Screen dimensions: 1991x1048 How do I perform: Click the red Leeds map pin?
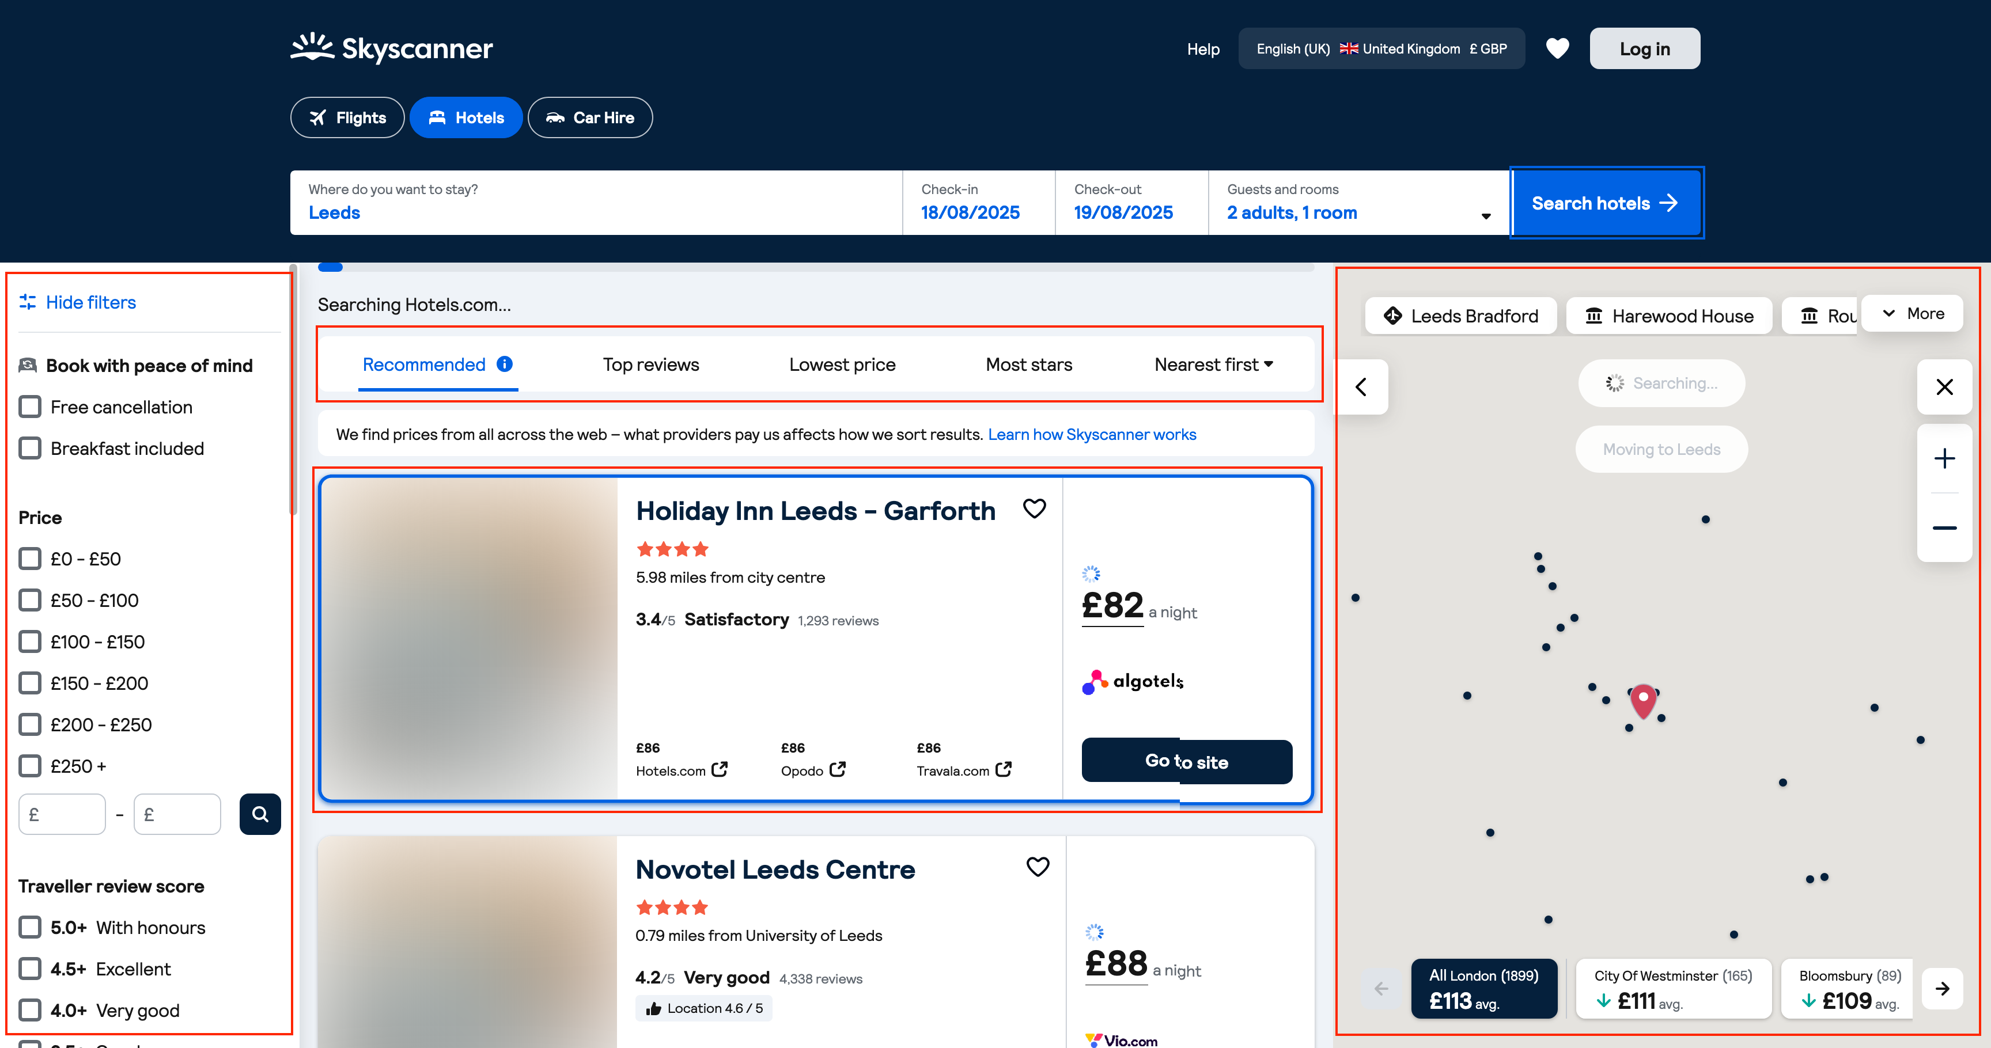pos(1643,700)
